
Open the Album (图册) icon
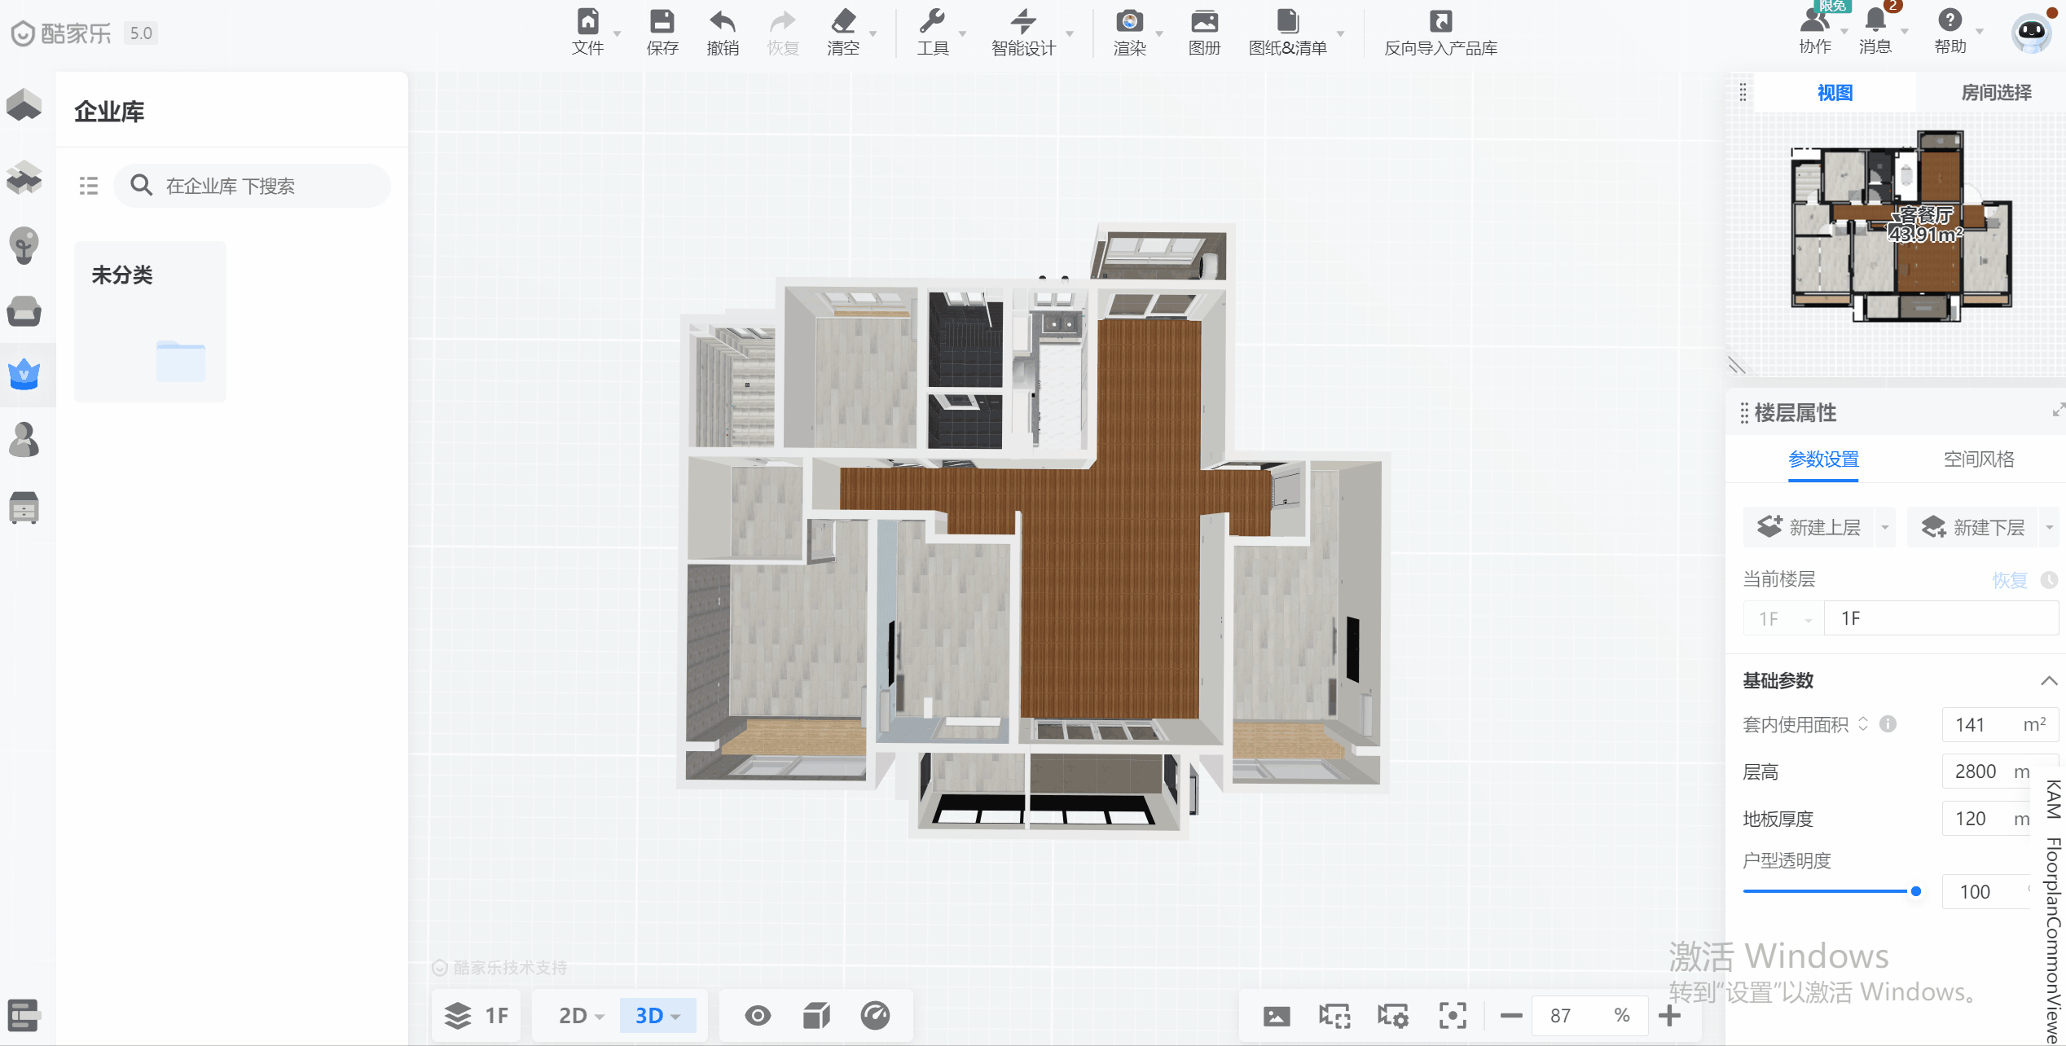[x=1204, y=22]
